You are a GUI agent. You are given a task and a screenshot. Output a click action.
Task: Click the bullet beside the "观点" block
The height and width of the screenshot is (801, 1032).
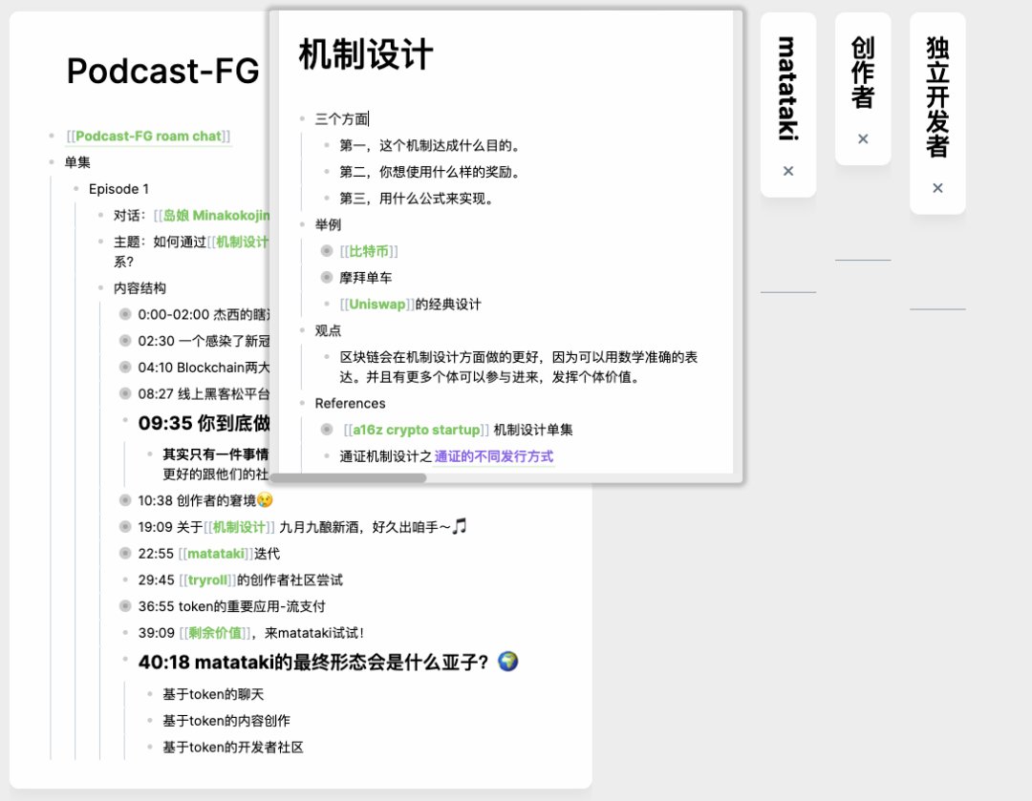(304, 330)
